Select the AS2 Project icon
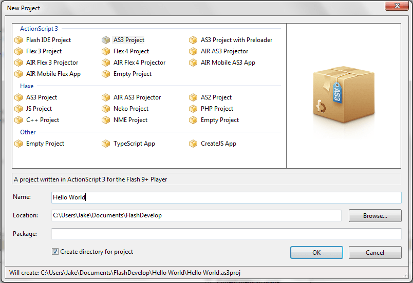The image size is (413, 283). tap(193, 97)
